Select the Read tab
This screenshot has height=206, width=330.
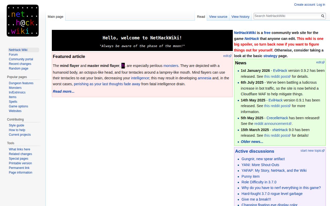coord(201,16)
